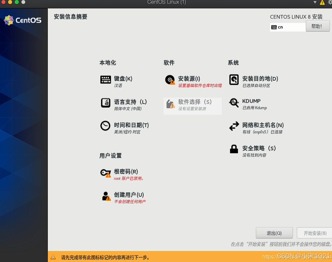This screenshot has height=262, width=332.
Task: Click the 软件 section heading
Action: click(x=169, y=63)
